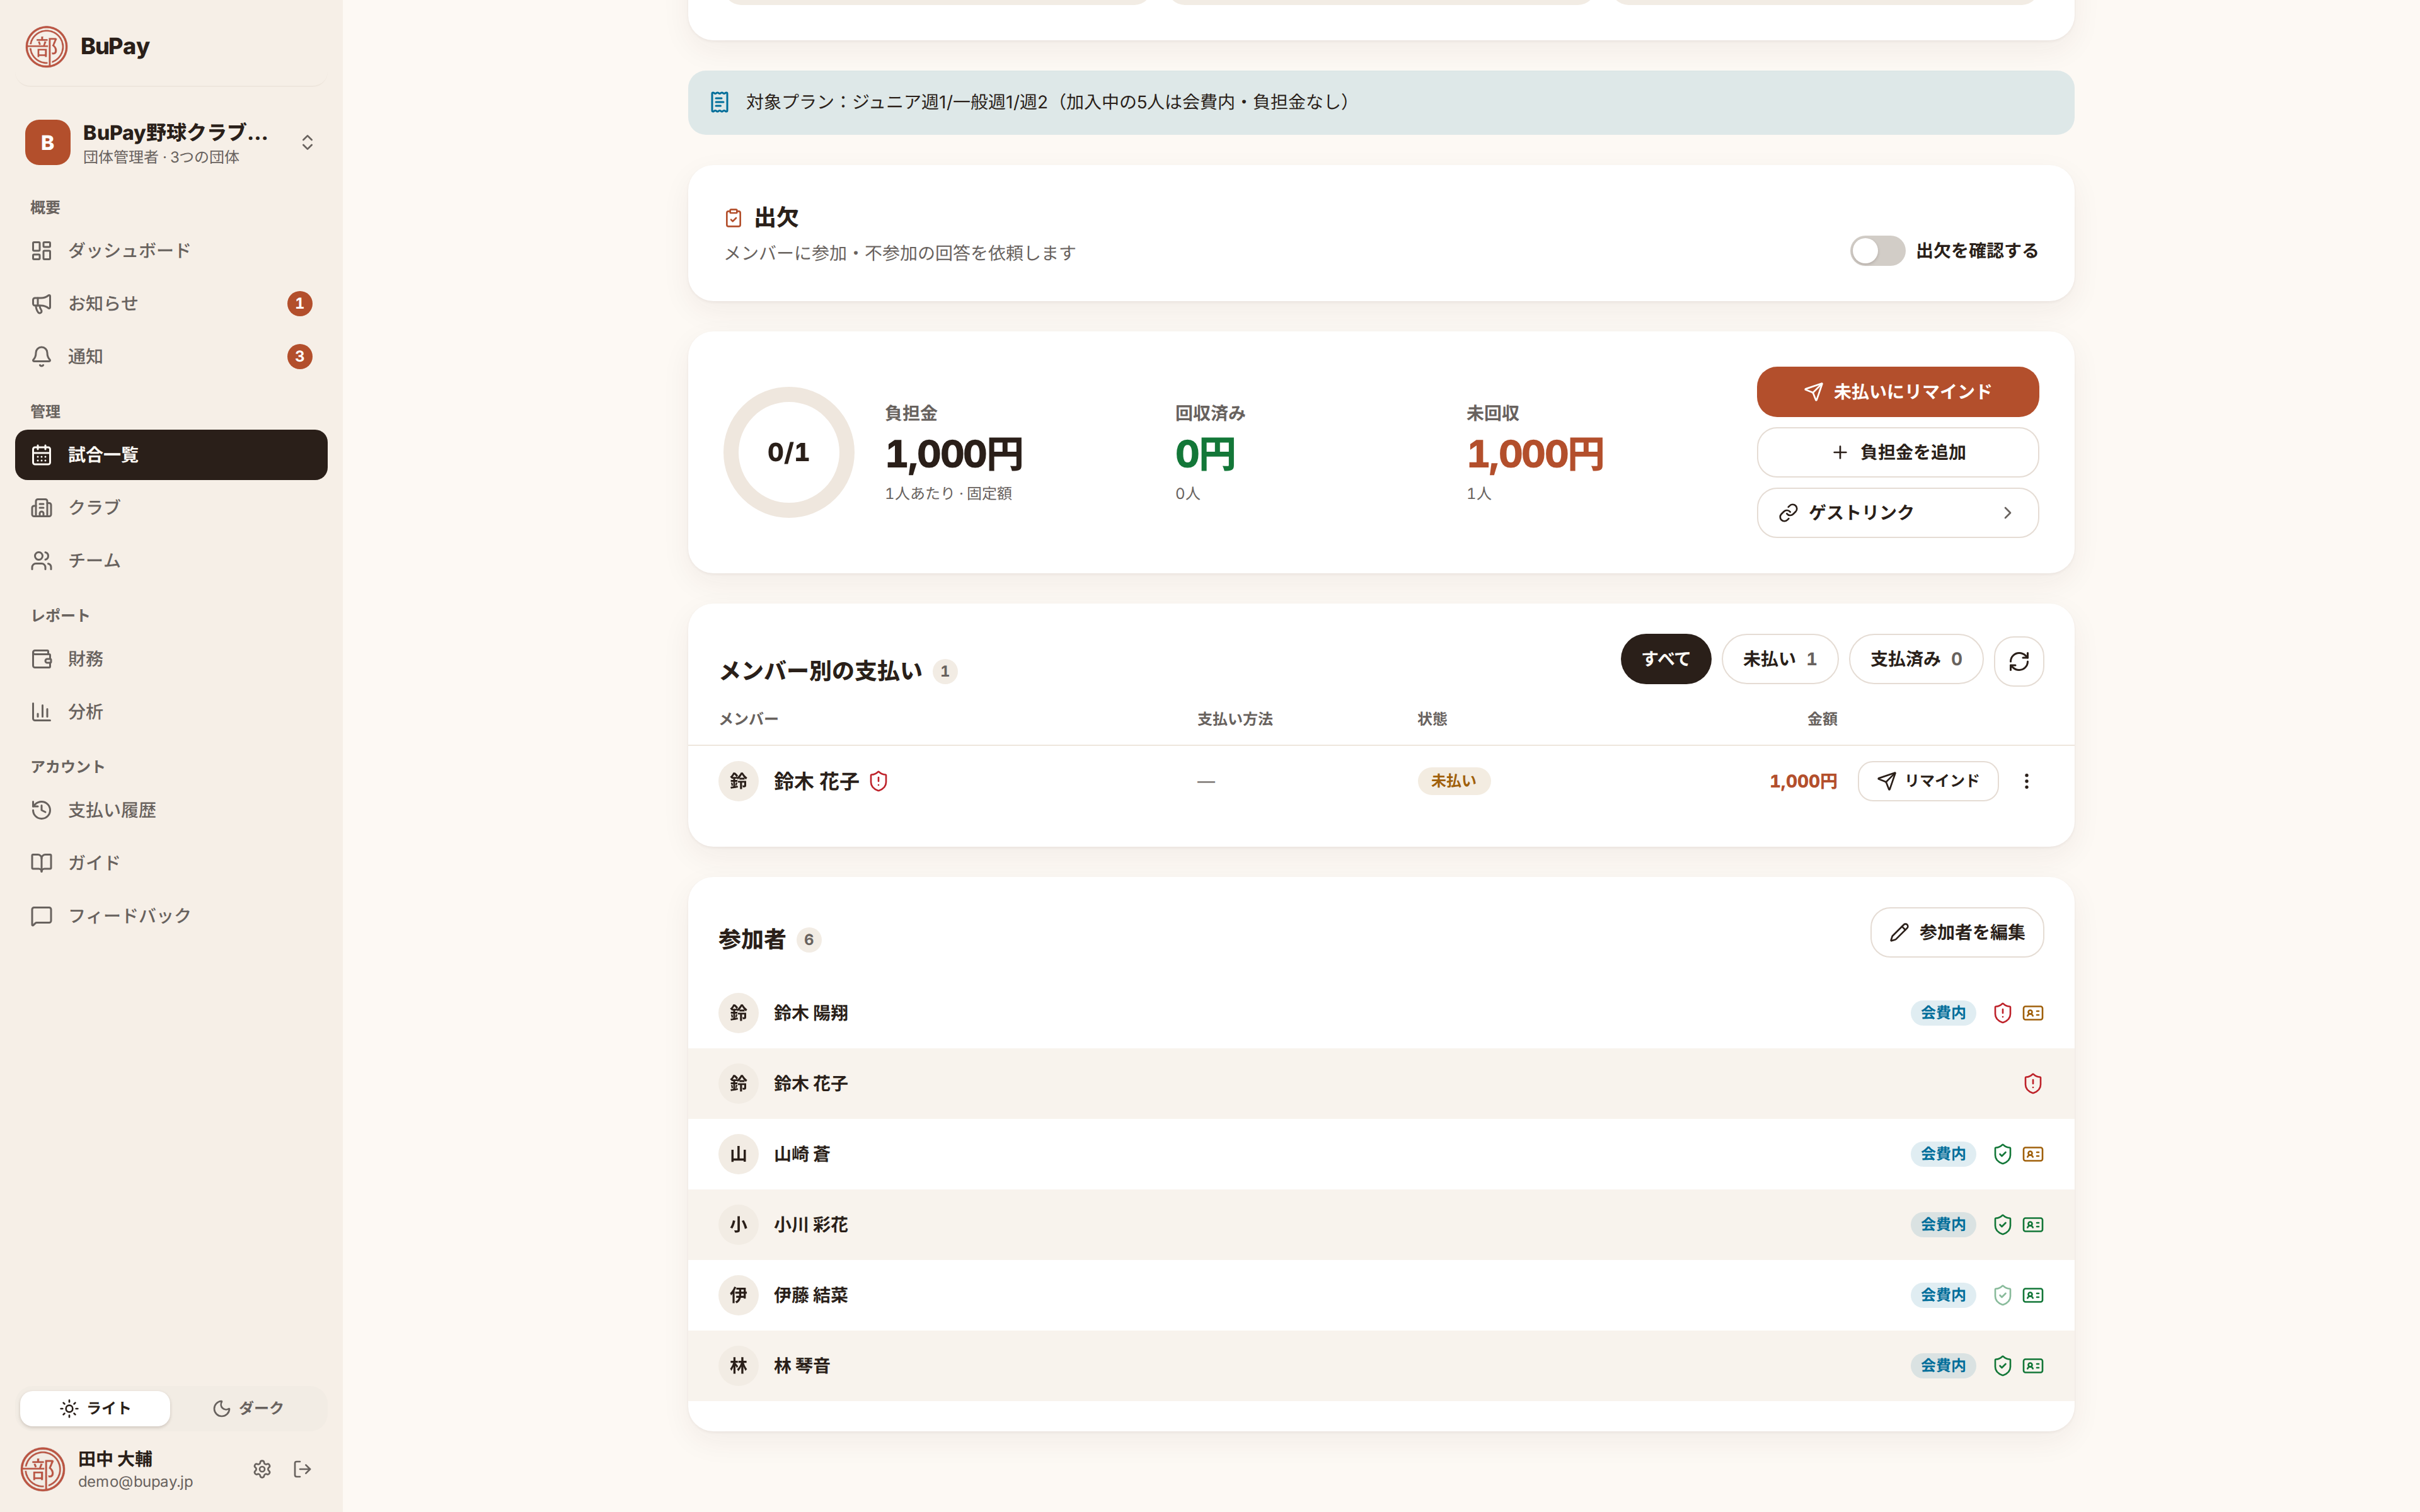2420x1512 pixels.
Task: Click red shield icon in 鈴木 花子 participant row
Action: pyautogui.click(x=2033, y=1083)
